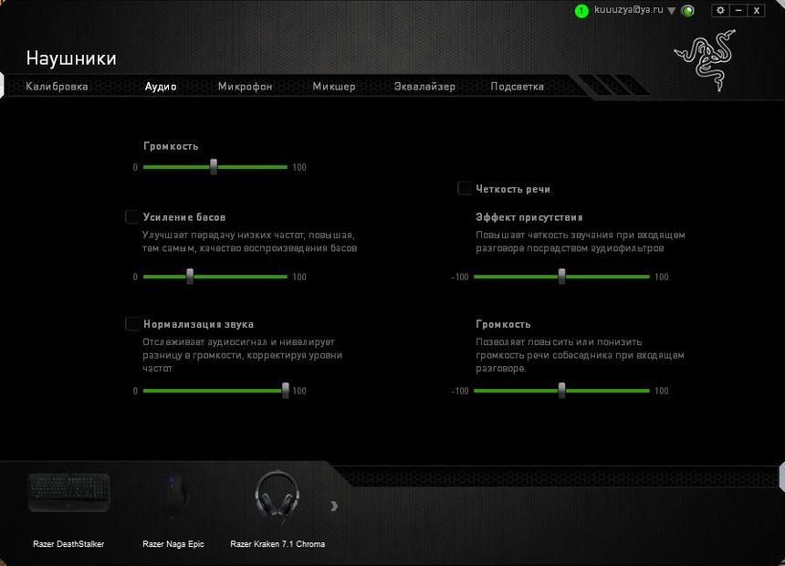Click the Razer Kraken 7.1 Chroma label
The height and width of the screenshot is (566, 785).
point(278,543)
